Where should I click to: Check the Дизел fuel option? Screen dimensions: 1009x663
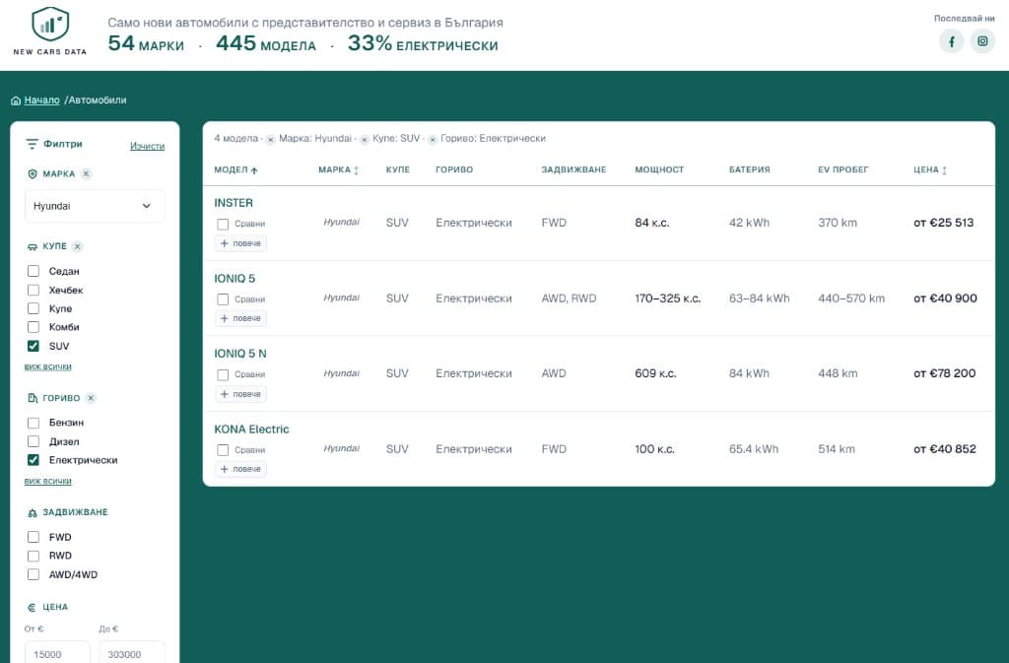[x=34, y=441]
